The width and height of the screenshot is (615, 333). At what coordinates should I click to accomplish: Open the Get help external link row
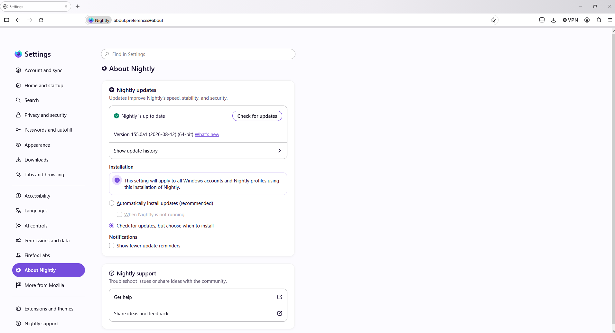pos(198,297)
